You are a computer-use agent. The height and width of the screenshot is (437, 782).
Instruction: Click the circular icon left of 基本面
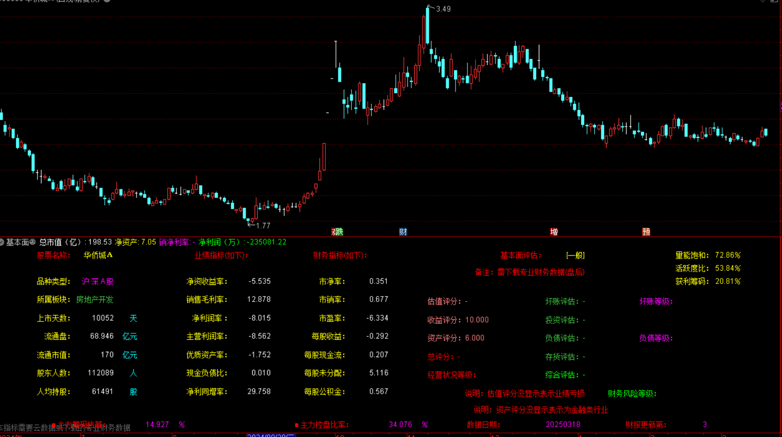tap(2, 242)
